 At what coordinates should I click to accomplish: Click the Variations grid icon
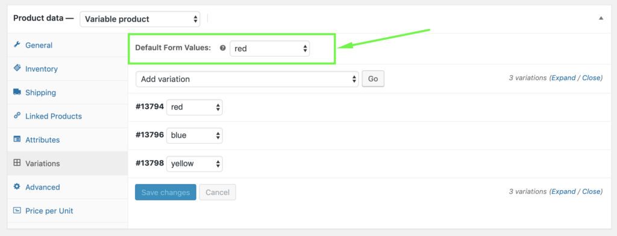[17, 163]
